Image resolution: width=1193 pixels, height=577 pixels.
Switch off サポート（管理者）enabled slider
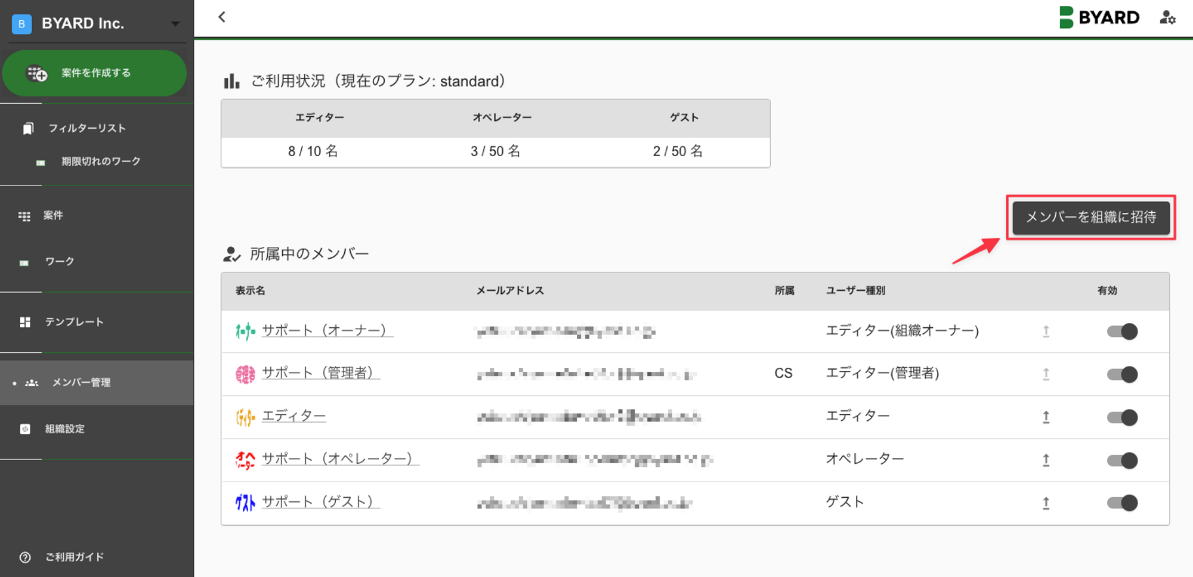coord(1122,374)
